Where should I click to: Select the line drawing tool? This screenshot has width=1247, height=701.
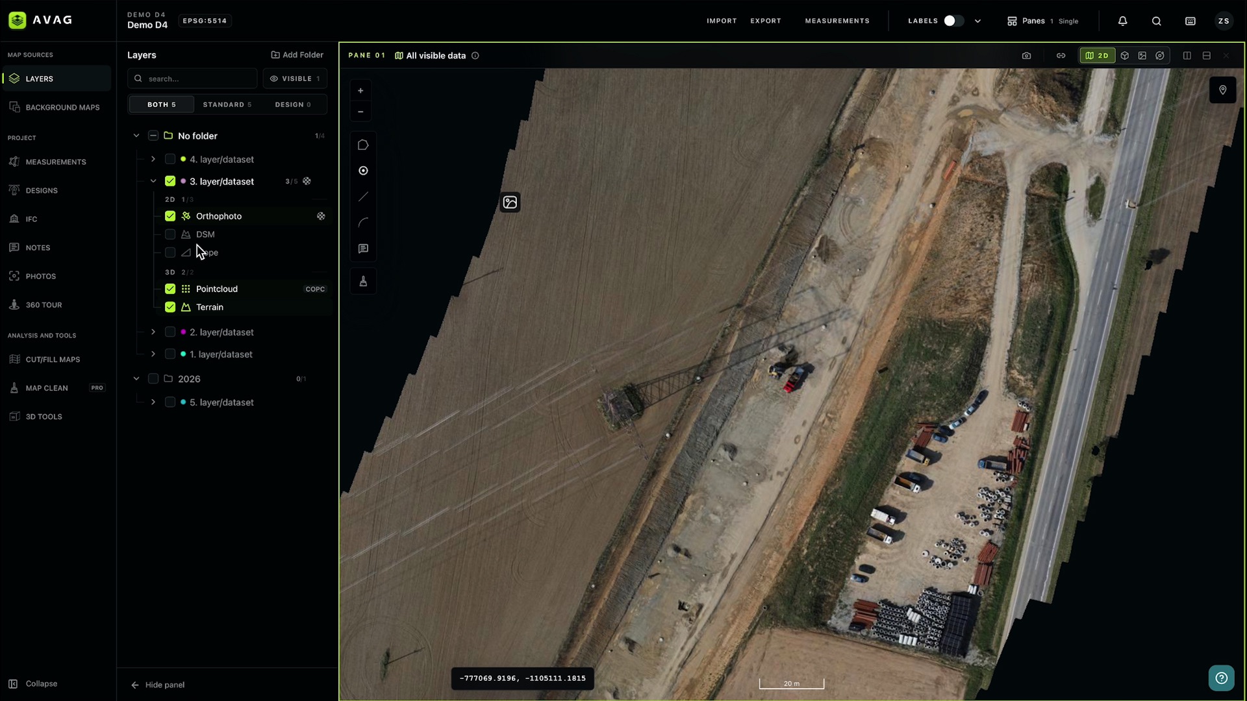pyautogui.click(x=363, y=197)
